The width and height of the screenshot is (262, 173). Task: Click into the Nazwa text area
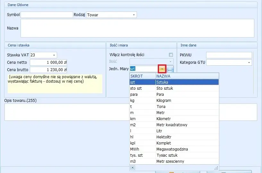click(x=137, y=28)
